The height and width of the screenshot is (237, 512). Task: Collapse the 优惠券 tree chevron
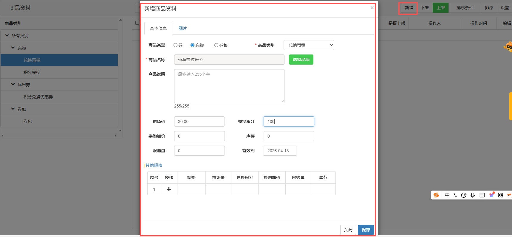(13, 84)
